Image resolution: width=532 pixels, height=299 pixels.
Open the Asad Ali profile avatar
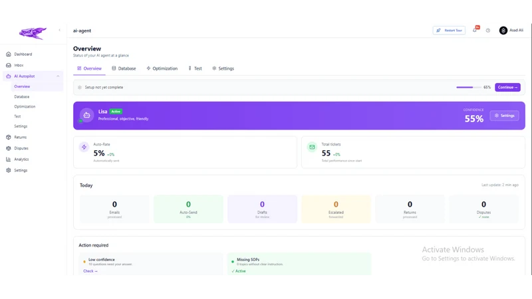(503, 30)
